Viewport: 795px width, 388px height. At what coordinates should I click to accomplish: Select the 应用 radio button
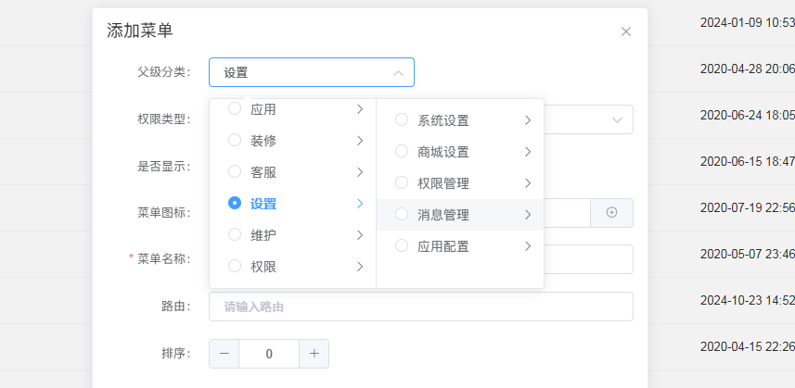coord(235,109)
